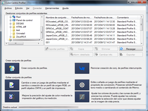
Task: Select the ISOcoated_sRGB_CO... profile row
Action: click(92, 22)
